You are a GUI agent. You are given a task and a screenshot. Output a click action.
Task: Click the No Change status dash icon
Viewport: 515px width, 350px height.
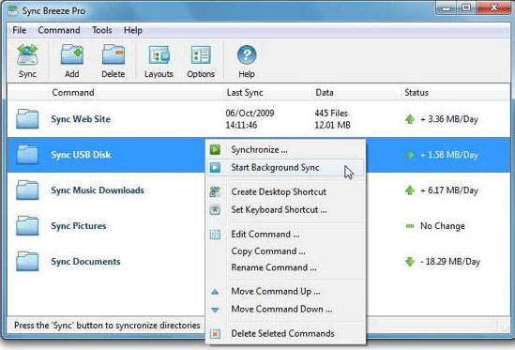pyautogui.click(x=410, y=226)
